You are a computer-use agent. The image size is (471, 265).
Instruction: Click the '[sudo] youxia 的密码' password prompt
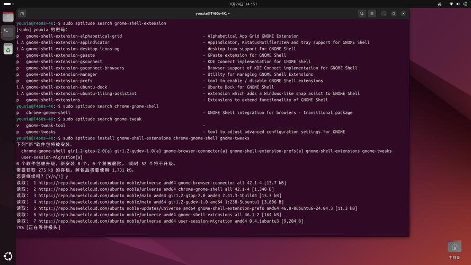pyautogui.click(x=42, y=30)
